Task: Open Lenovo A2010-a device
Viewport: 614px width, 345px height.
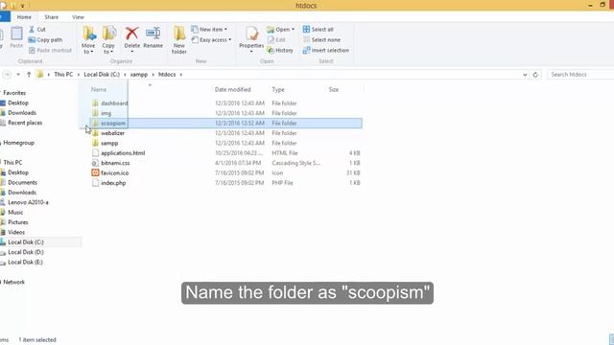Action: point(28,202)
